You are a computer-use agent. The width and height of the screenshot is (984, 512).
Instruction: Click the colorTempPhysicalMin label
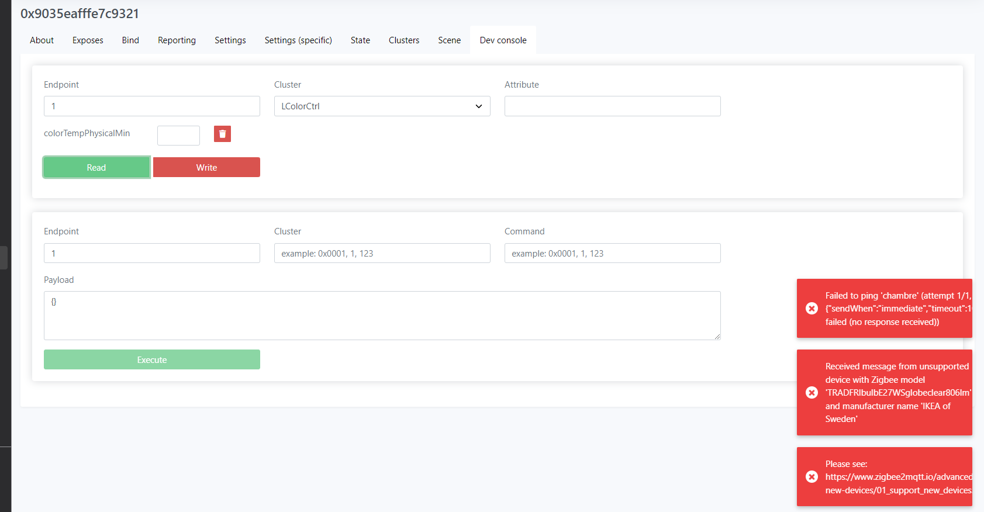point(87,133)
